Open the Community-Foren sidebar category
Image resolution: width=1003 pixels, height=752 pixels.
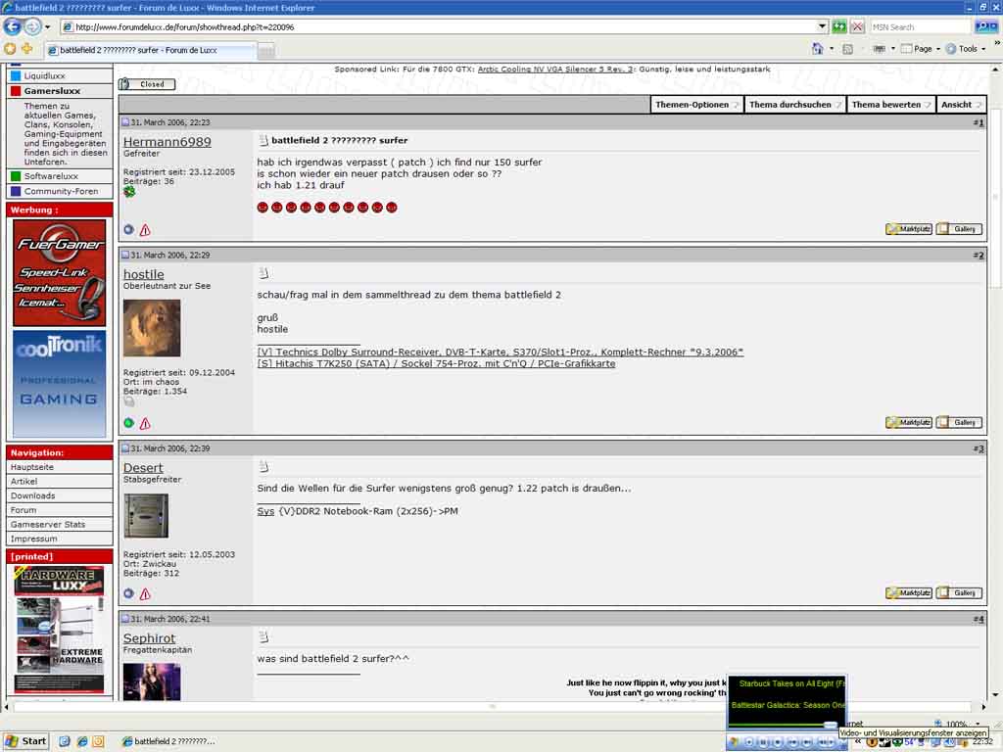(x=60, y=191)
